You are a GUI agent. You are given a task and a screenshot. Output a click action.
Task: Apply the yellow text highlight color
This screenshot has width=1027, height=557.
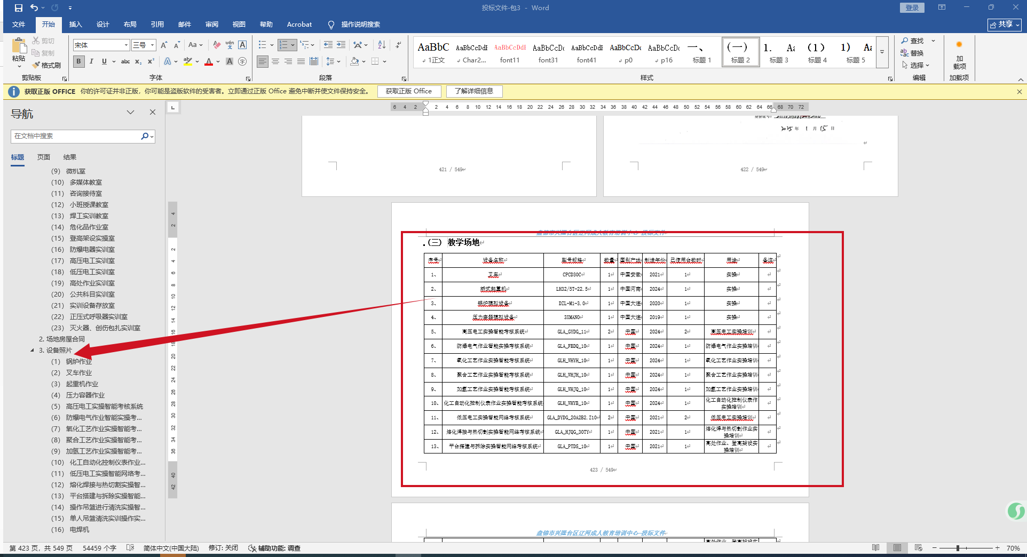[x=187, y=61]
